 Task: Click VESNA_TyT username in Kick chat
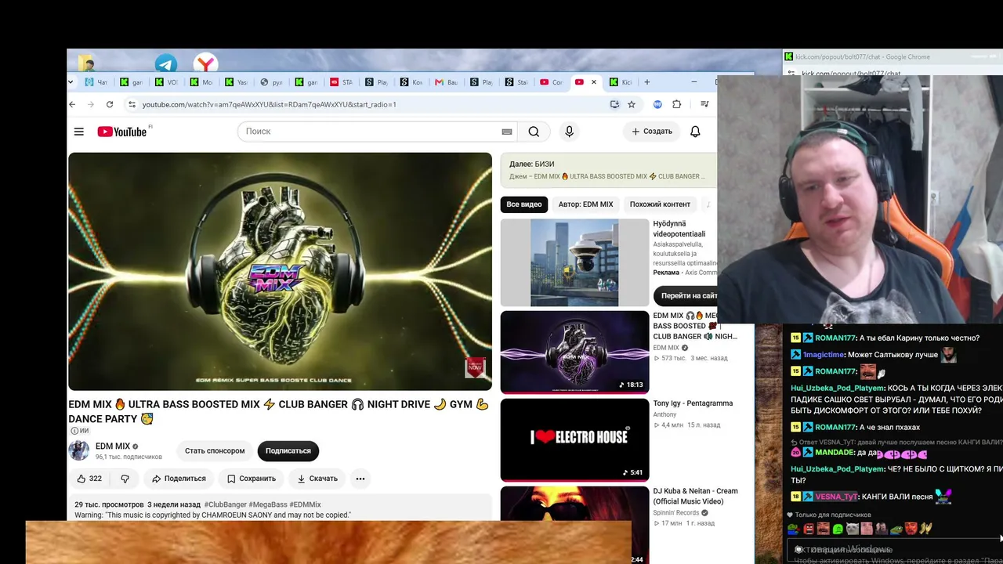836,497
